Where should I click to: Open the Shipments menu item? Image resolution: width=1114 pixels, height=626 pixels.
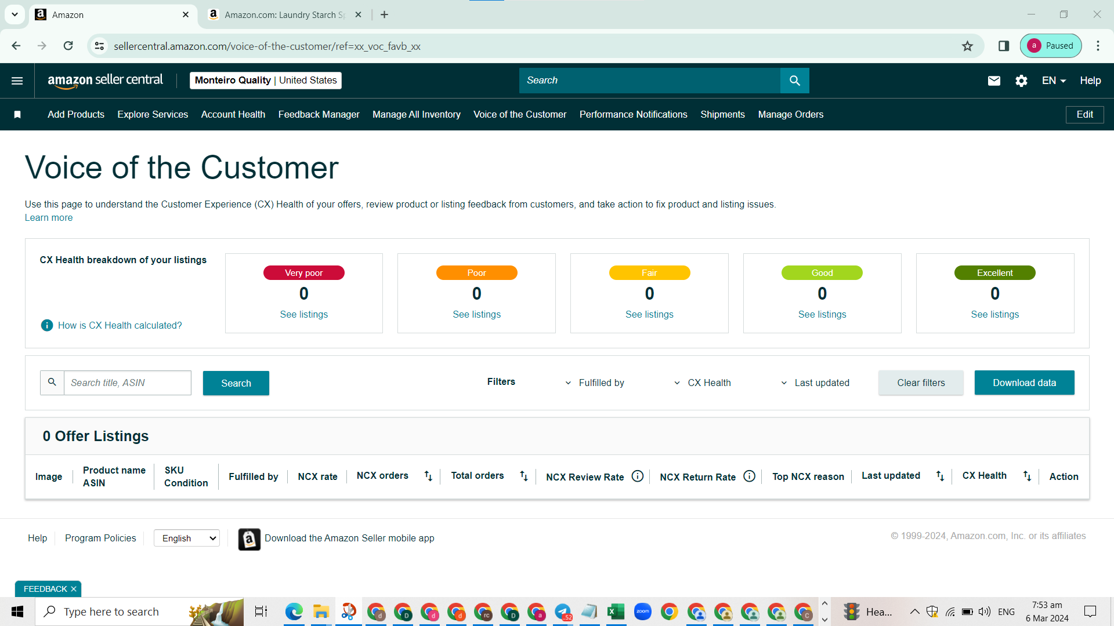(x=723, y=115)
